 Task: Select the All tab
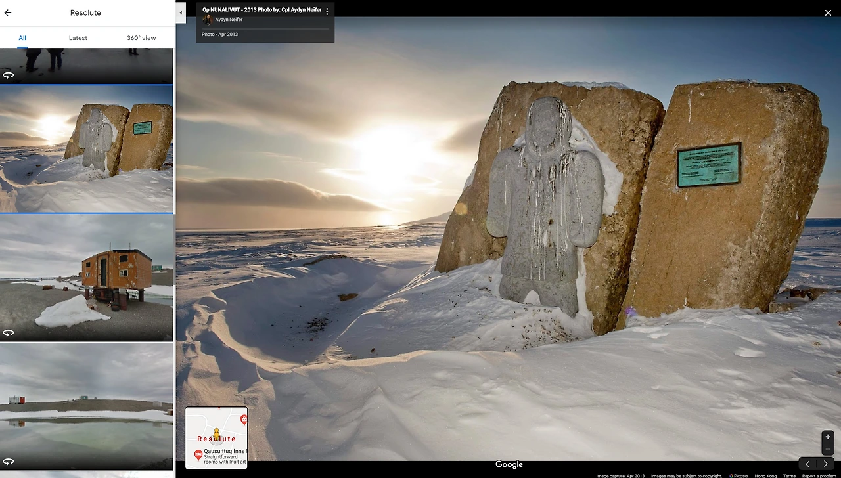click(22, 38)
